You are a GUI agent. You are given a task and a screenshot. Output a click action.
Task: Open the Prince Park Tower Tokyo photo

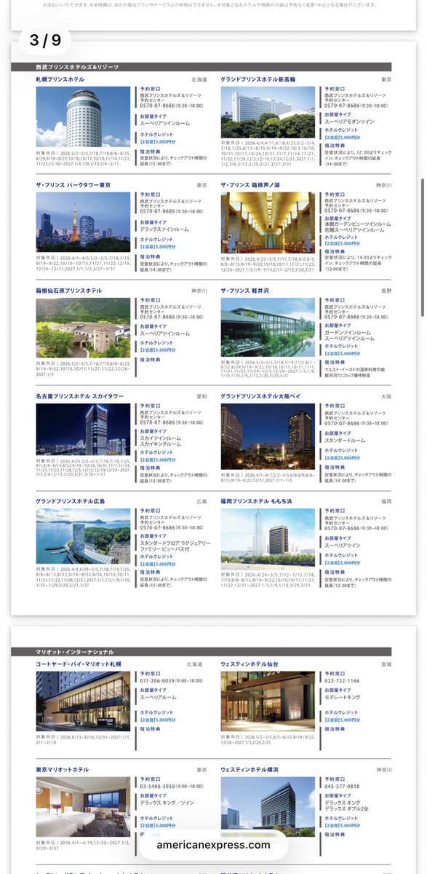(84, 223)
